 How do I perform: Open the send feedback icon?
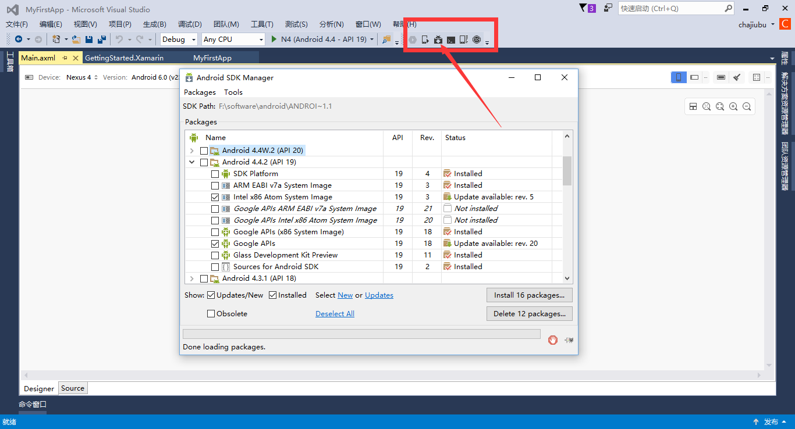pyautogui.click(x=608, y=8)
